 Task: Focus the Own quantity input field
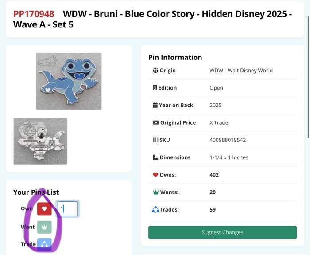tap(68, 209)
